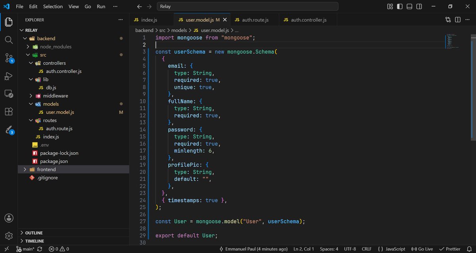Click the Explorer more actions ellipsis
Image resolution: width=476 pixels, height=253 pixels.
point(121,19)
